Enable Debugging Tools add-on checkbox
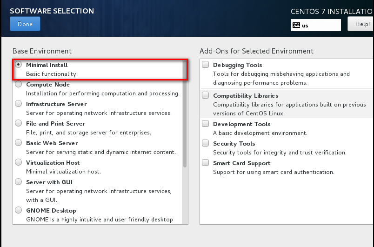This screenshot has height=247, width=374. 206,65
